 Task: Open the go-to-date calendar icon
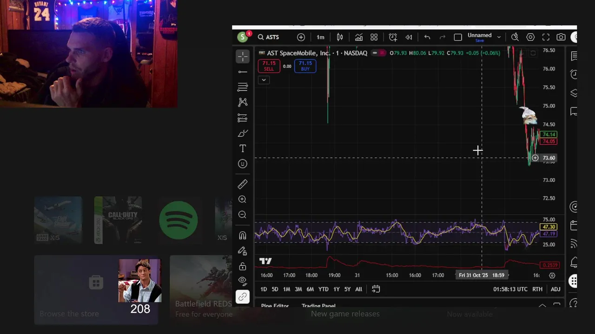(376, 289)
